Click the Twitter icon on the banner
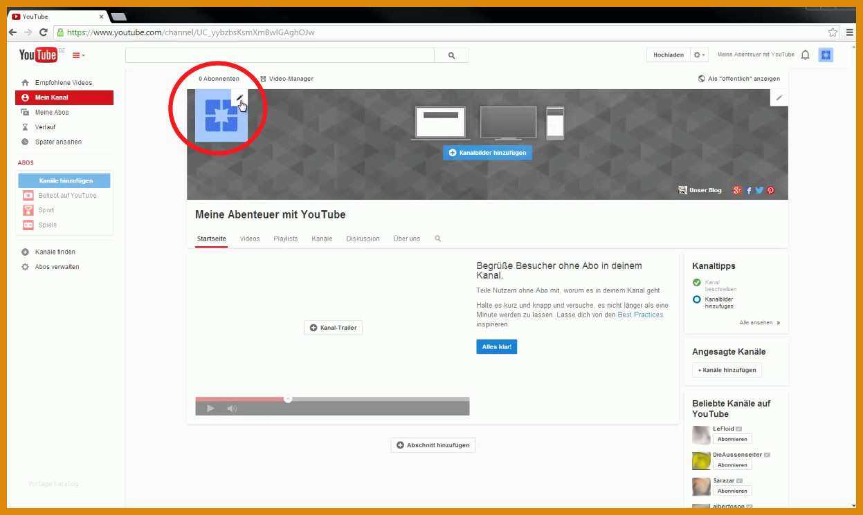The height and width of the screenshot is (515, 863). (x=759, y=190)
